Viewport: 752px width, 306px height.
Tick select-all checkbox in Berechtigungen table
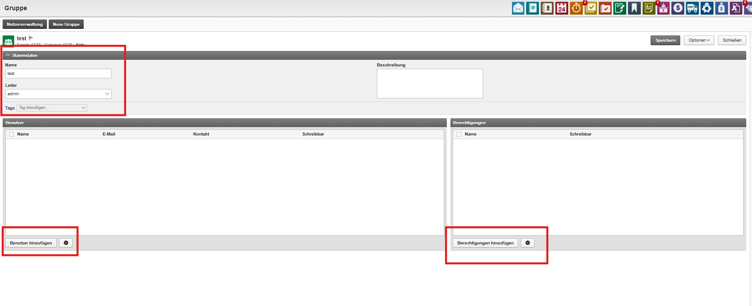(459, 134)
